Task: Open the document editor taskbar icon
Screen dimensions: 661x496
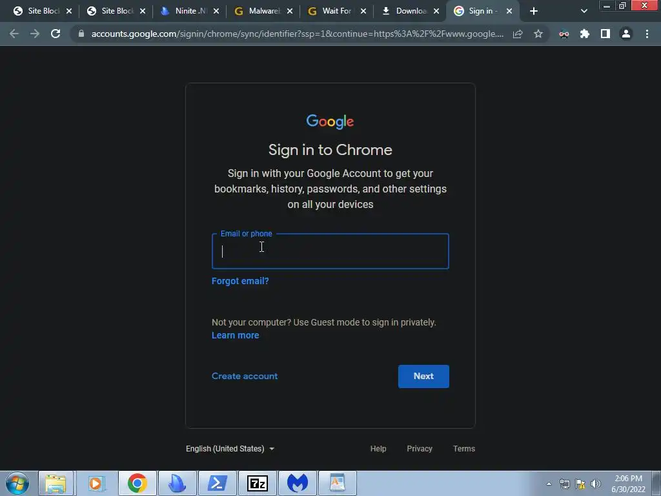Action: pyautogui.click(x=337, y=483)
